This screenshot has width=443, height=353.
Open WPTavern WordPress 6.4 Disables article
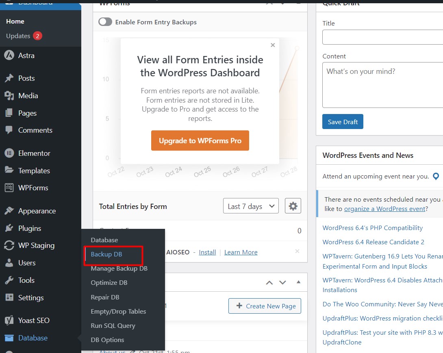(383, 285)
